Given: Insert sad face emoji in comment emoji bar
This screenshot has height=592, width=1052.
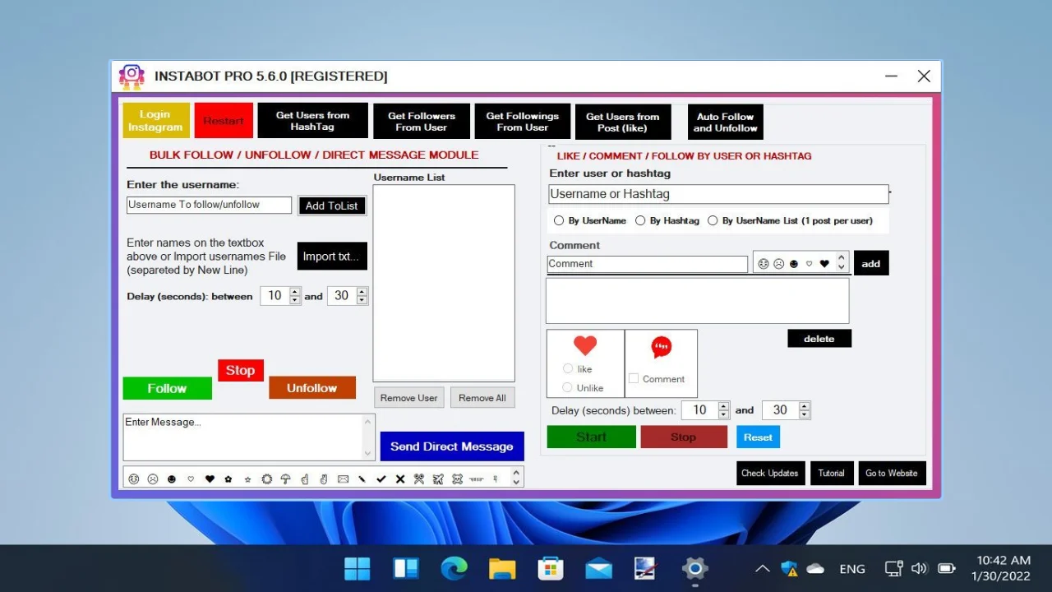Looking at the screenshot, I should [778, 264].
